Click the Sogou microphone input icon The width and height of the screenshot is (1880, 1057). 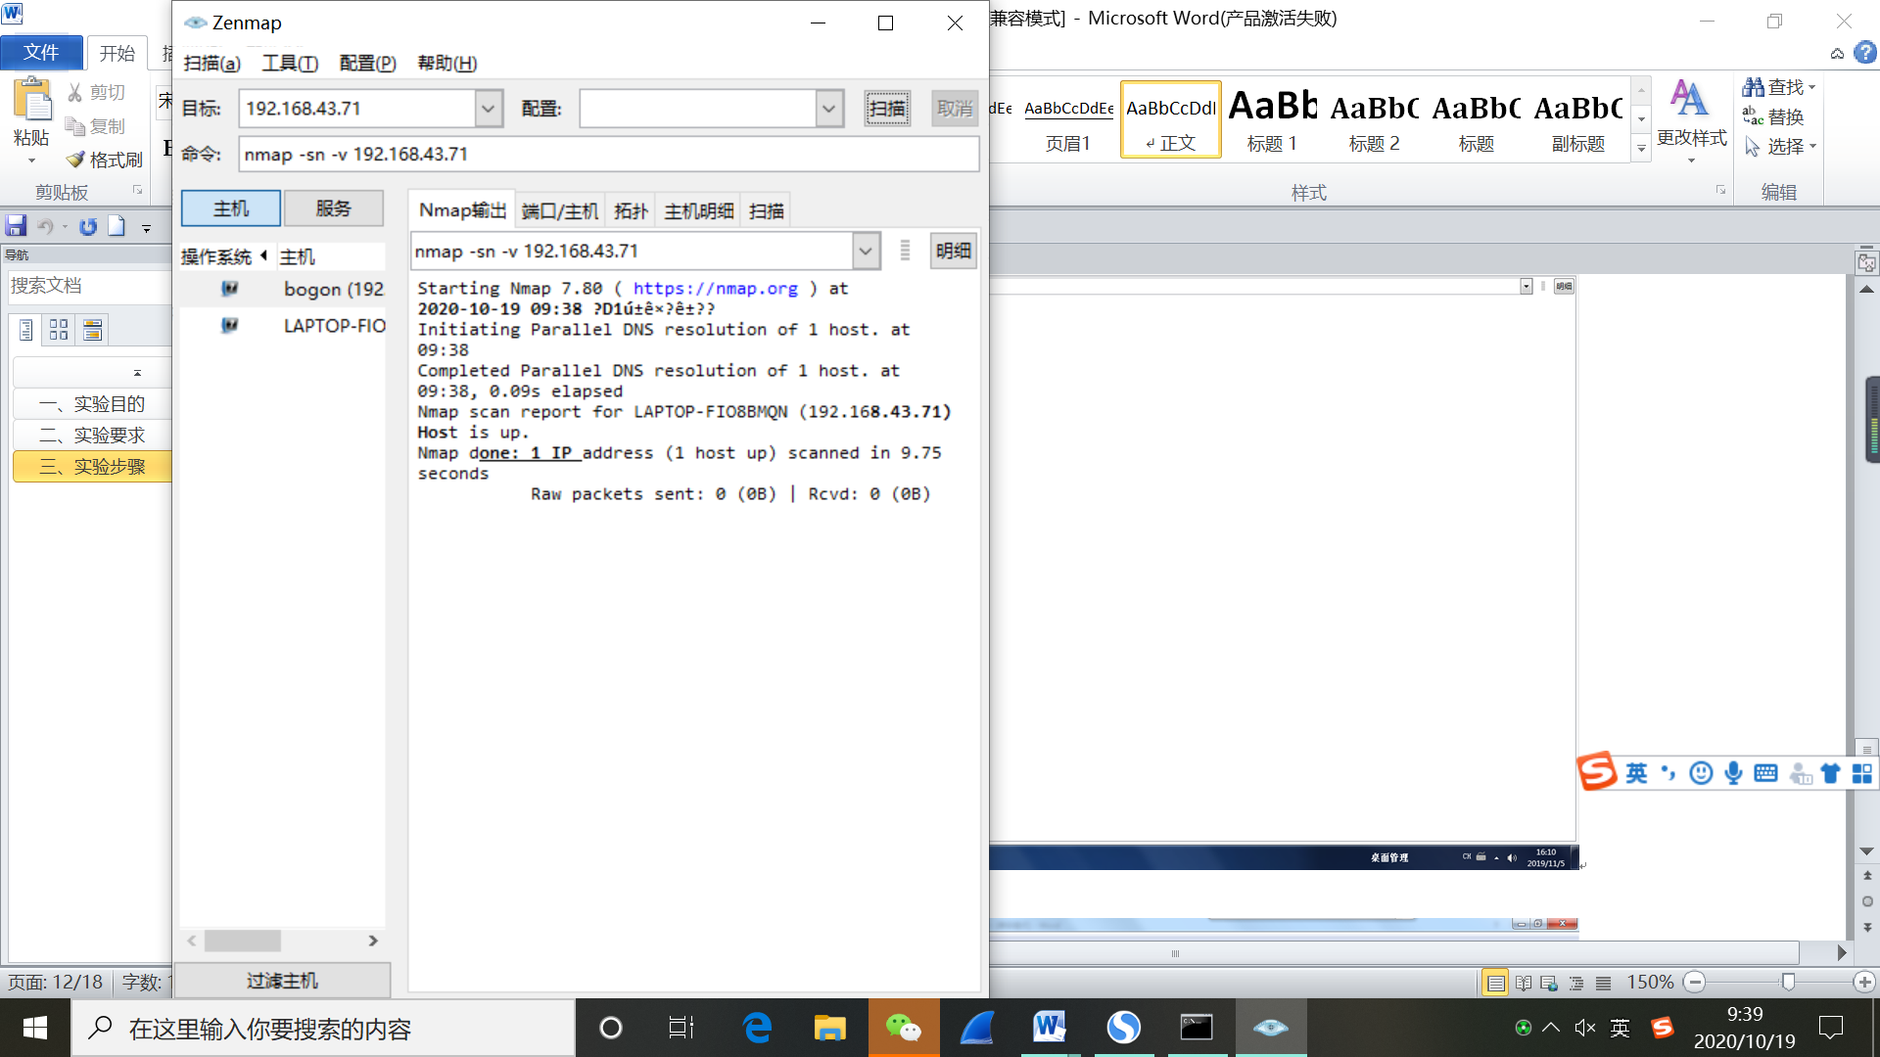[x=1733, y=773]
